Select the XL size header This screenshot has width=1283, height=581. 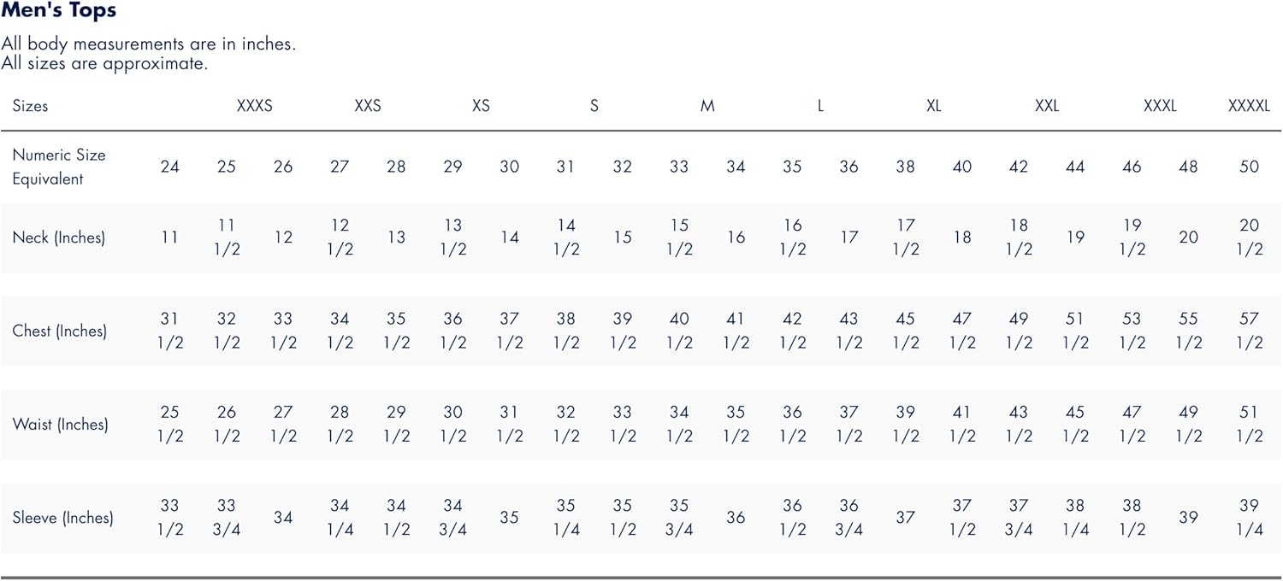[933, 106]
